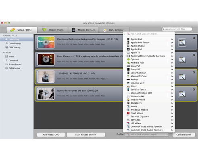198x149 pixels.
Task: Remove the here comes the sun video
Action: pyautogui.click(x=194, y=90)
